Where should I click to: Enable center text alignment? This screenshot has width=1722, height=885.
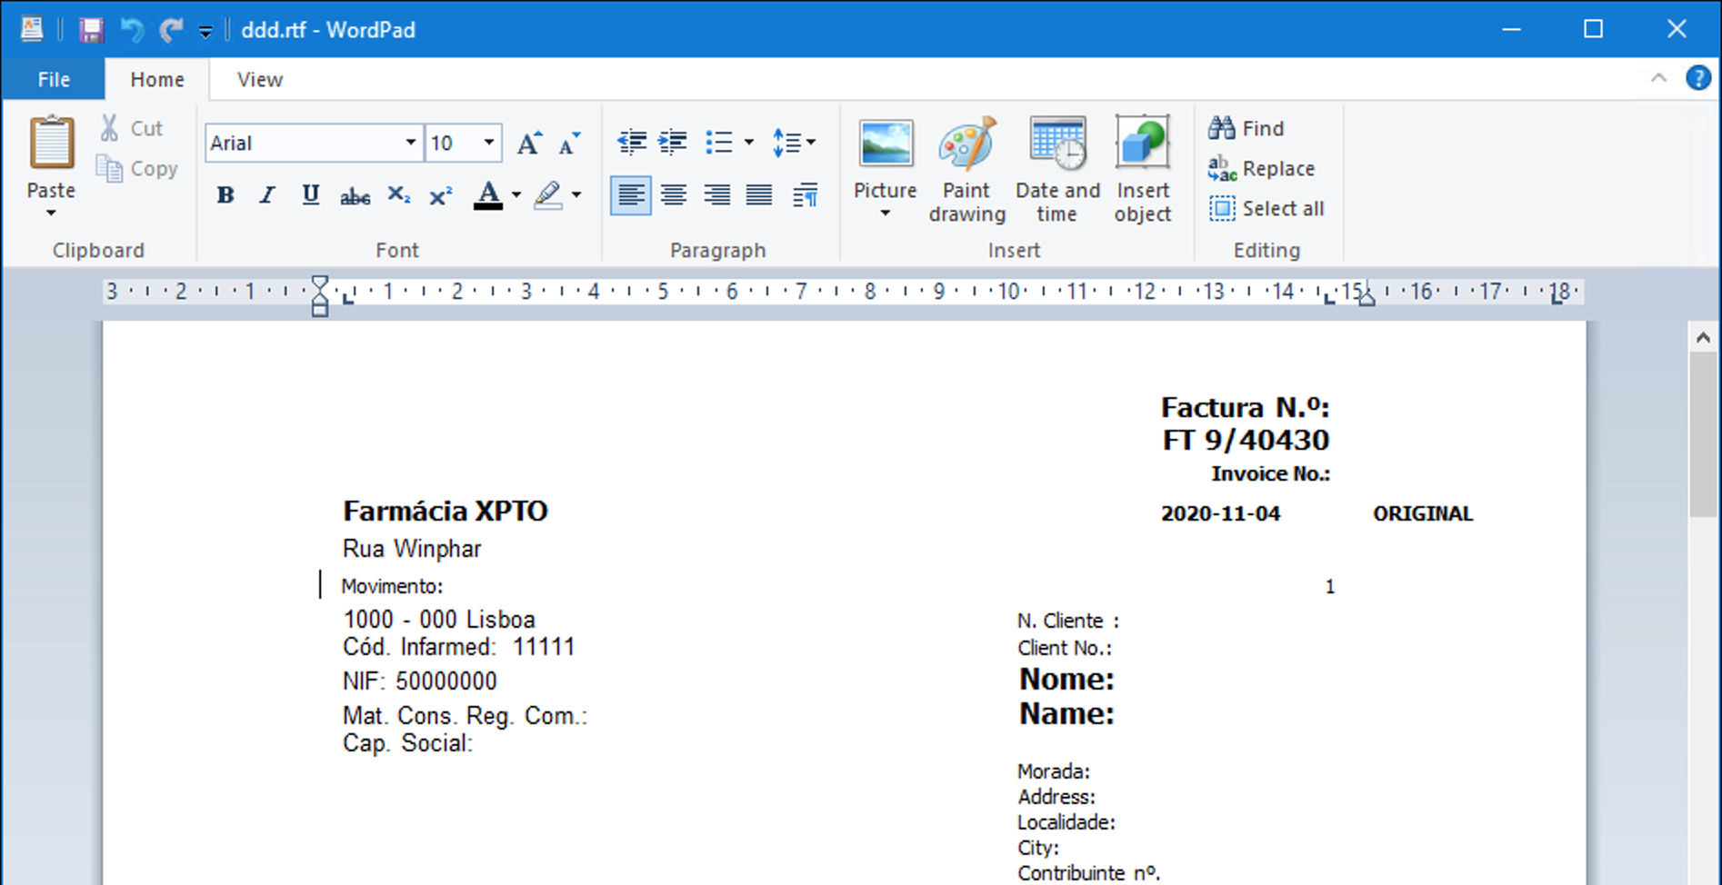click(674, 195)
